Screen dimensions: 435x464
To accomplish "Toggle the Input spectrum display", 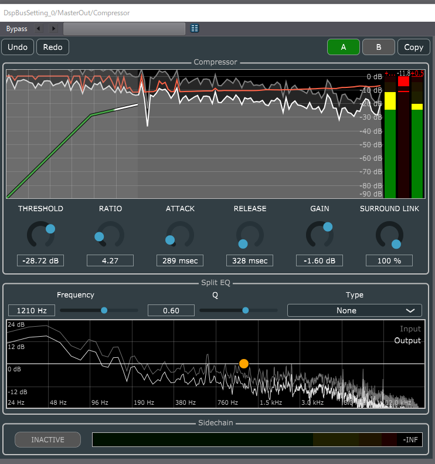I will [410, 328].
